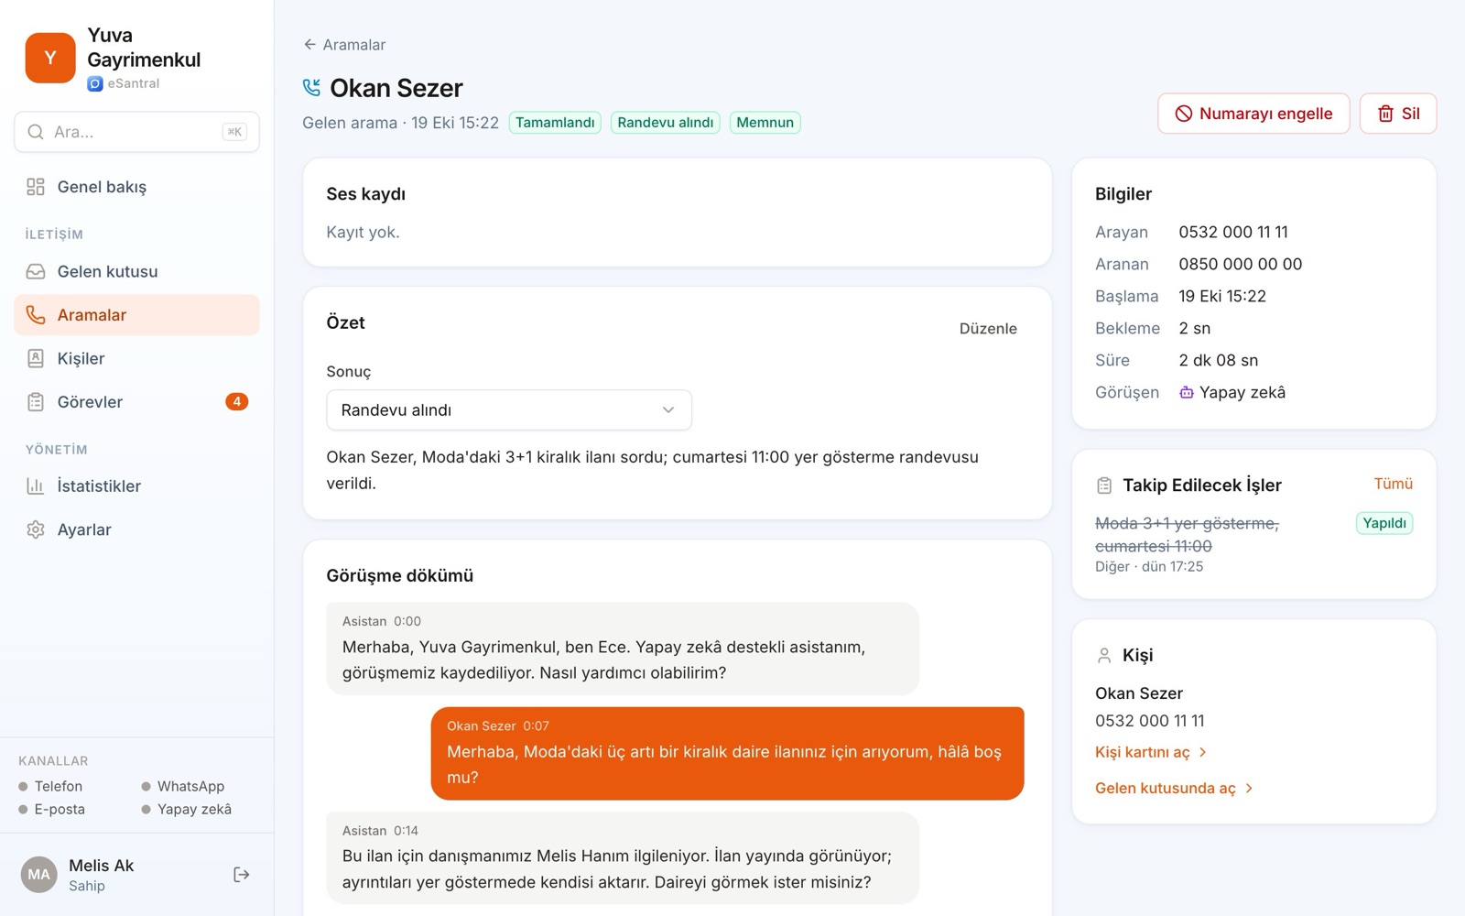Viewport: 1465px width, 916px height.
Task: Open the Sonuç dropdown showing Randevu alındı
Action: coord(509,410)
